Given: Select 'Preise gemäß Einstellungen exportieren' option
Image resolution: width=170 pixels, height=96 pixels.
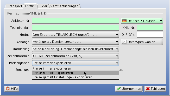Looking at the screenshot, I should pyautogui.click(x=75, y=77).
